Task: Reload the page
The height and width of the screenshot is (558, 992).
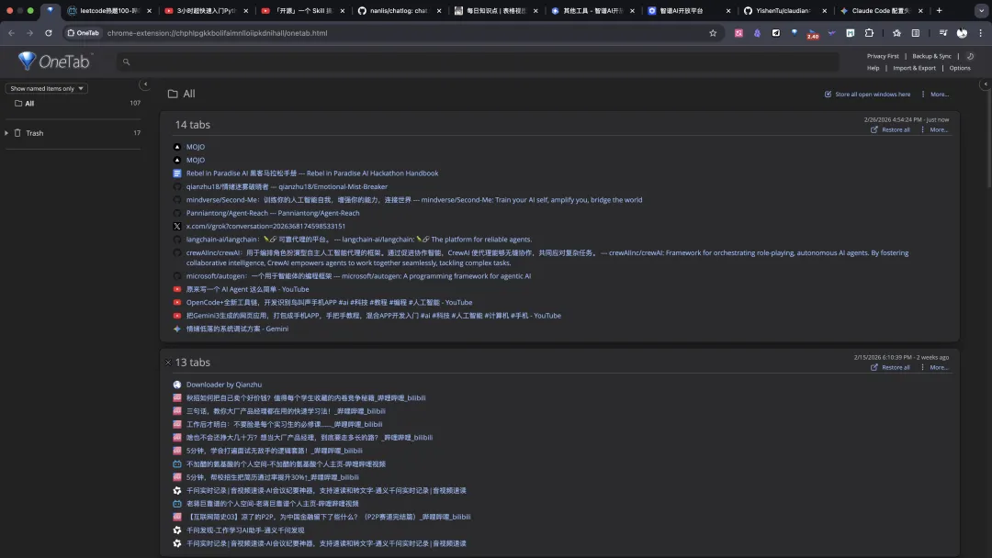Action: (x=48, y=33)
